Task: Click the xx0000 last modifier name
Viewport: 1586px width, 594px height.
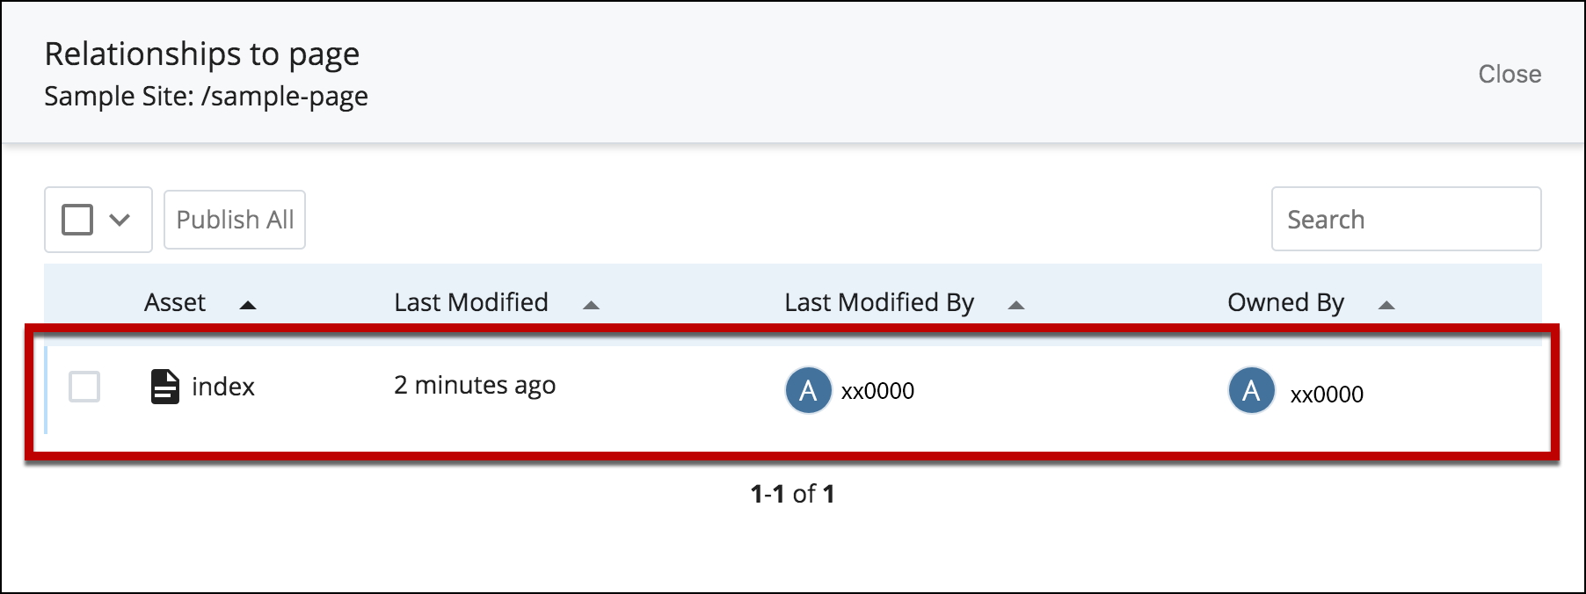Action: (x=877, y=391)
